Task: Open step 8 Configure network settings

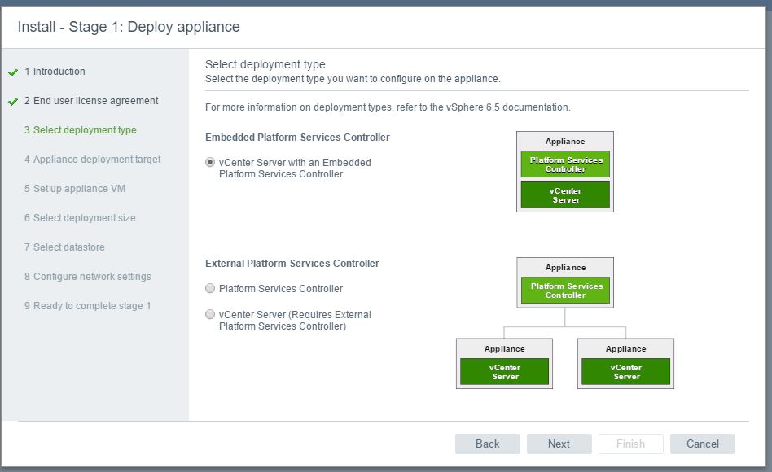Action: 88,276
